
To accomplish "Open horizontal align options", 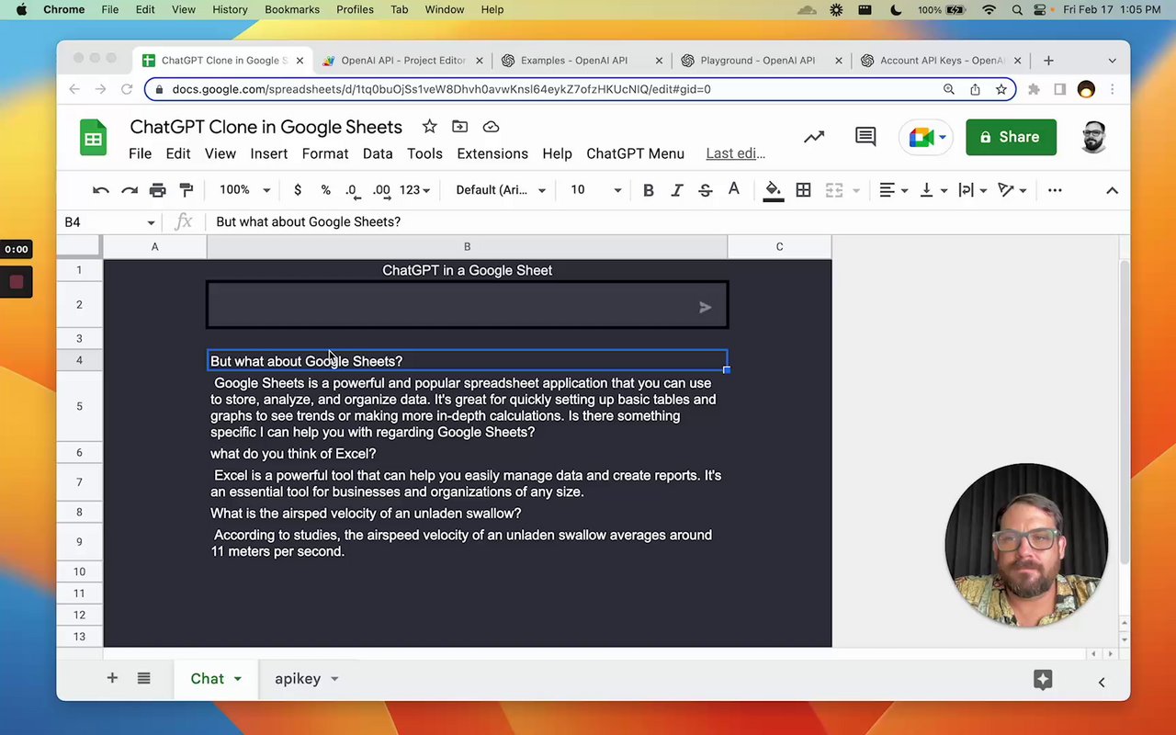I will coord(893,190).
